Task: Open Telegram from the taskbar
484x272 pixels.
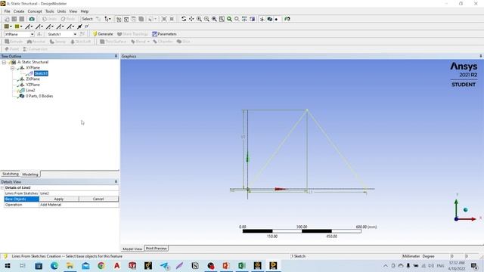Action: coord(164,265)
